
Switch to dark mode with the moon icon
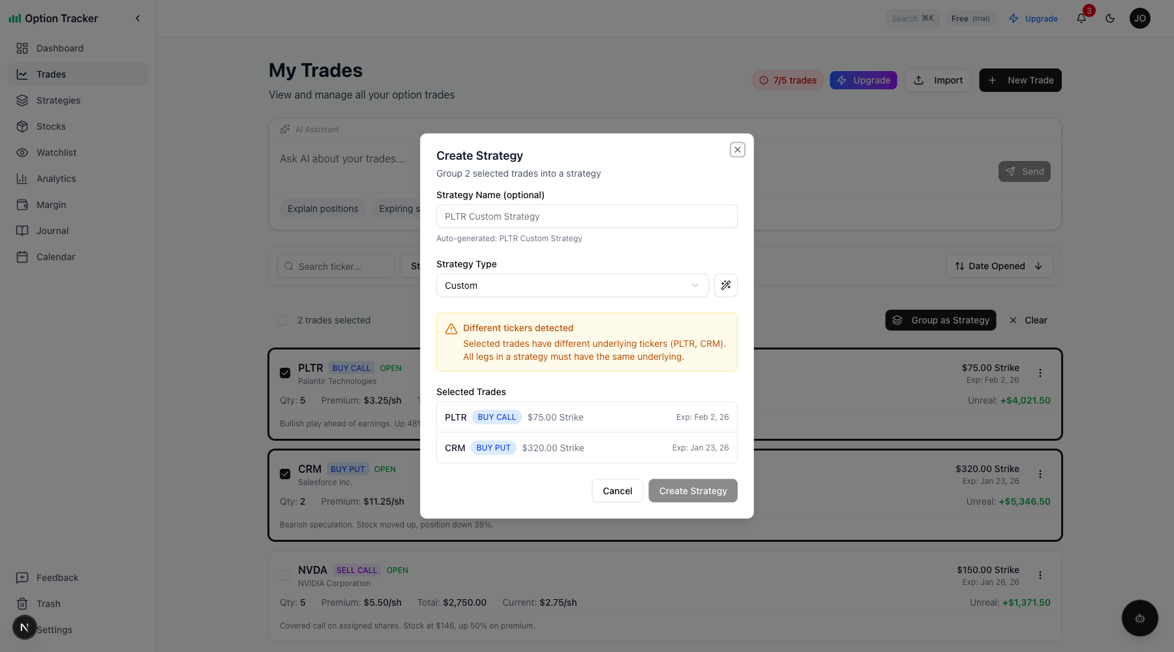click(1110, 18)
